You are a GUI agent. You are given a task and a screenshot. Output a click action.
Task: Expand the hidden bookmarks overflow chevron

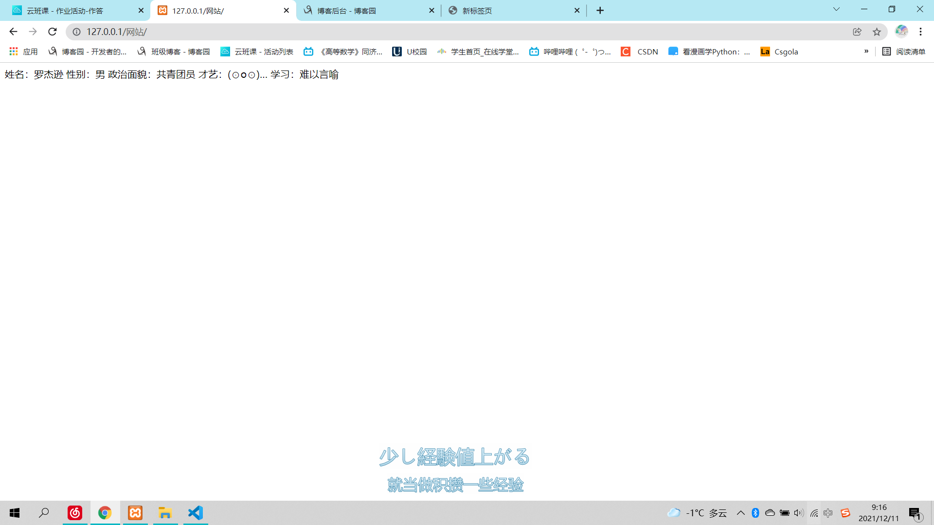coord(866,52)
